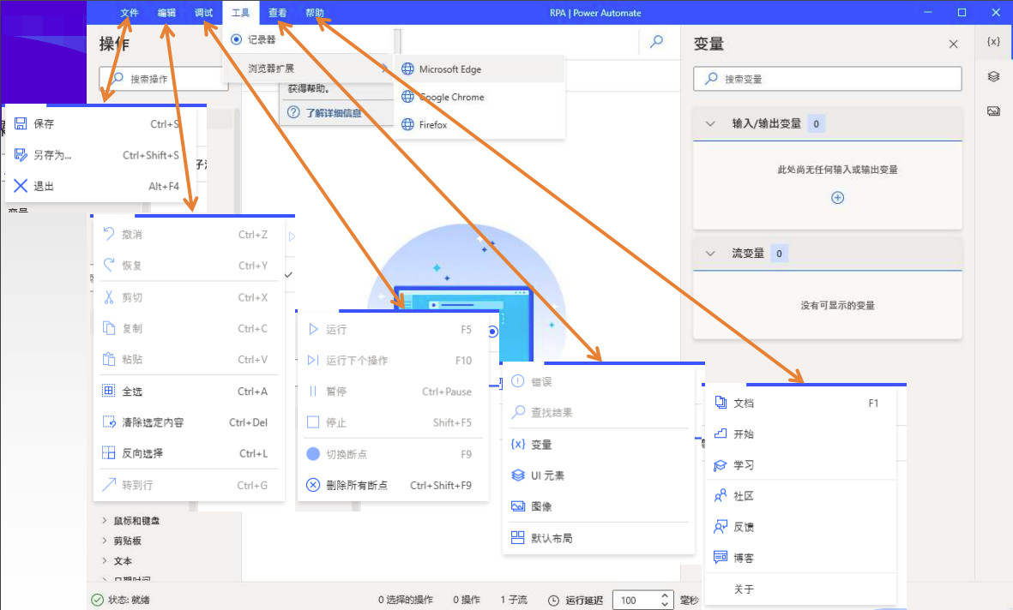
Task: Click the 反向选择 icon
Action: point(109,453)
